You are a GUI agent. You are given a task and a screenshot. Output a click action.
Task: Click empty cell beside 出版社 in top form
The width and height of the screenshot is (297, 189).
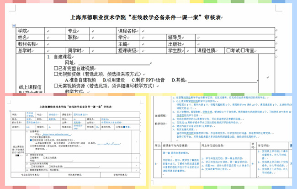(x=235, y=44)
